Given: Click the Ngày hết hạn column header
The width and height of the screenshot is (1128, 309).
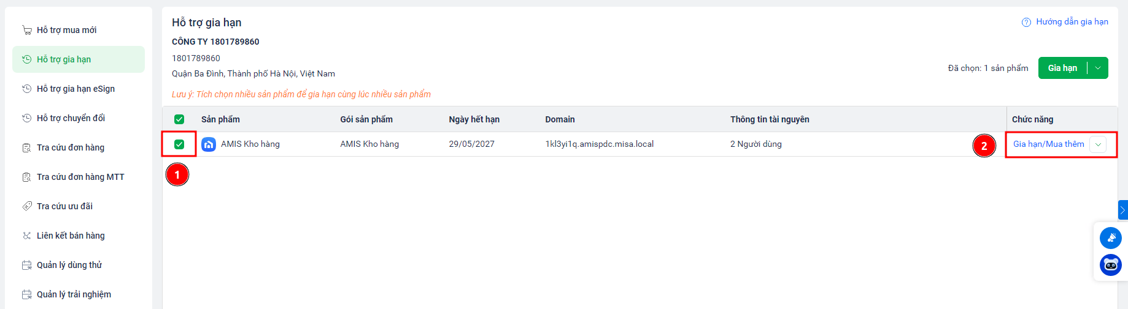Looking at the screenshot, I should coord(474,119).
